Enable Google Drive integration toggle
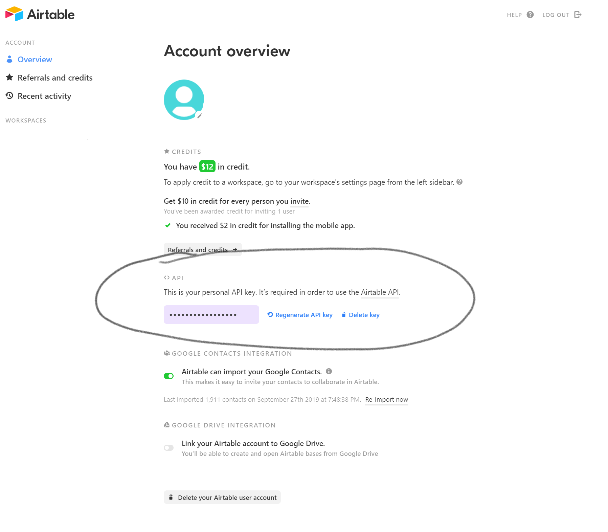The width and height of the screenshot is (608, 532). [x=168, y=448]
